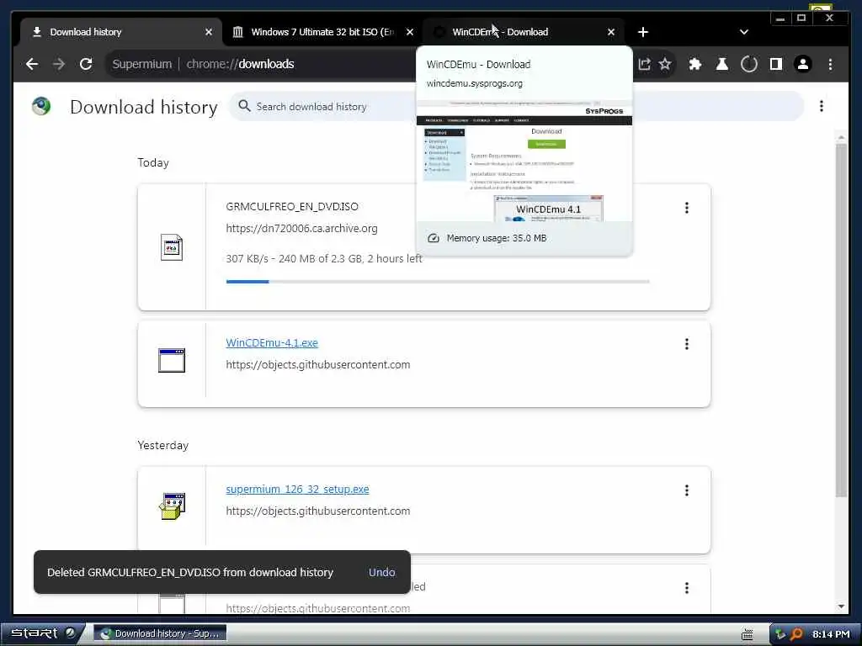862x646 pixels.
Task: Click the keyboard icon in the taskbar
Action: pyautogui.click(x=748, y=634)
